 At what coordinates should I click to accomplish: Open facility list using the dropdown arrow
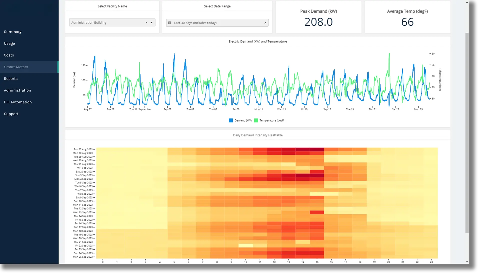(151, 22)
